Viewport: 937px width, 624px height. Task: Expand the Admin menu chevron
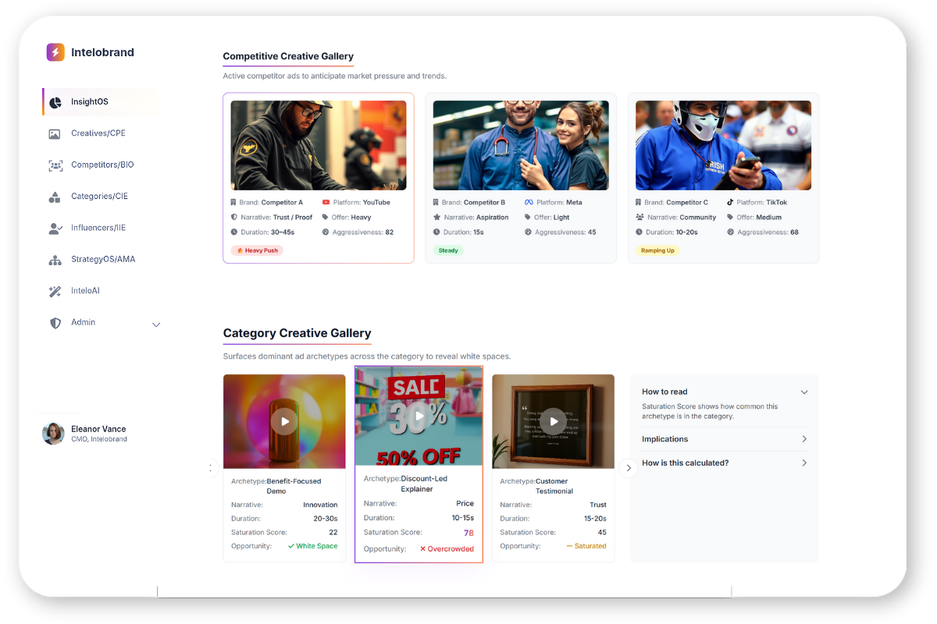[x=156, y=324]
